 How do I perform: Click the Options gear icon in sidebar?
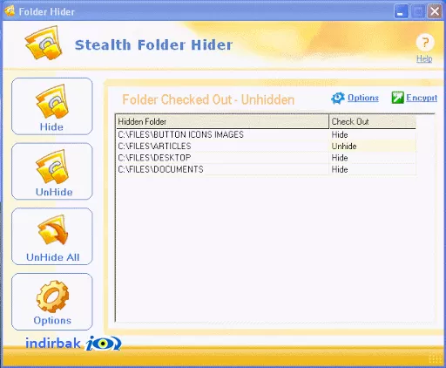point(52,296)
